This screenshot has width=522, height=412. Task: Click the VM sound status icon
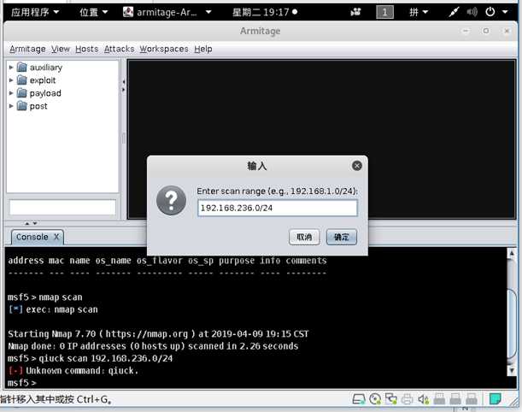(423, 398)
